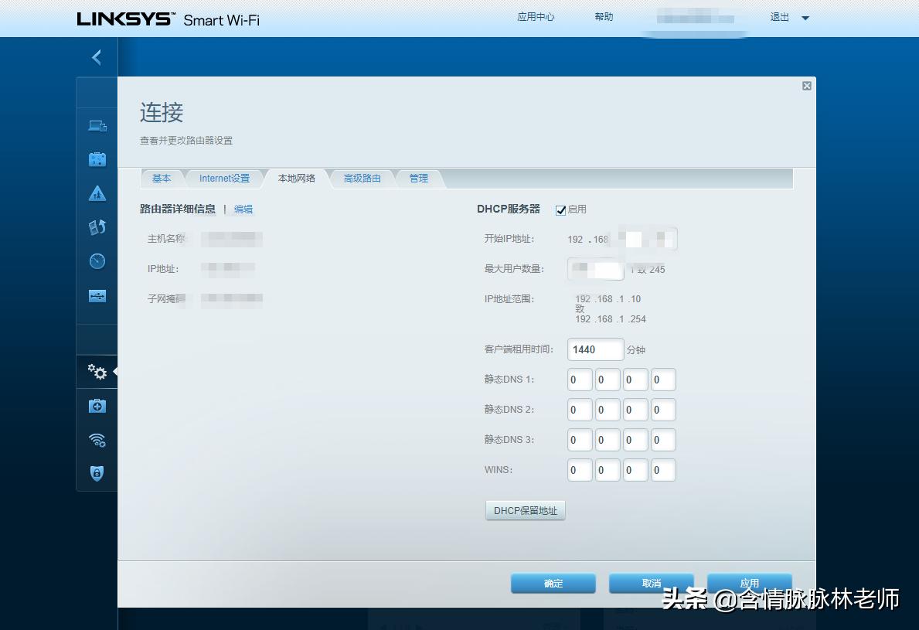Select the Parental Controls icon

(x=97, y=192)
